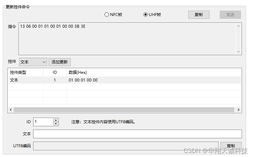Click the 复制 button next to UTF8编码
The width and height of the screenshot is (253, 157).
tap(231, 146)
